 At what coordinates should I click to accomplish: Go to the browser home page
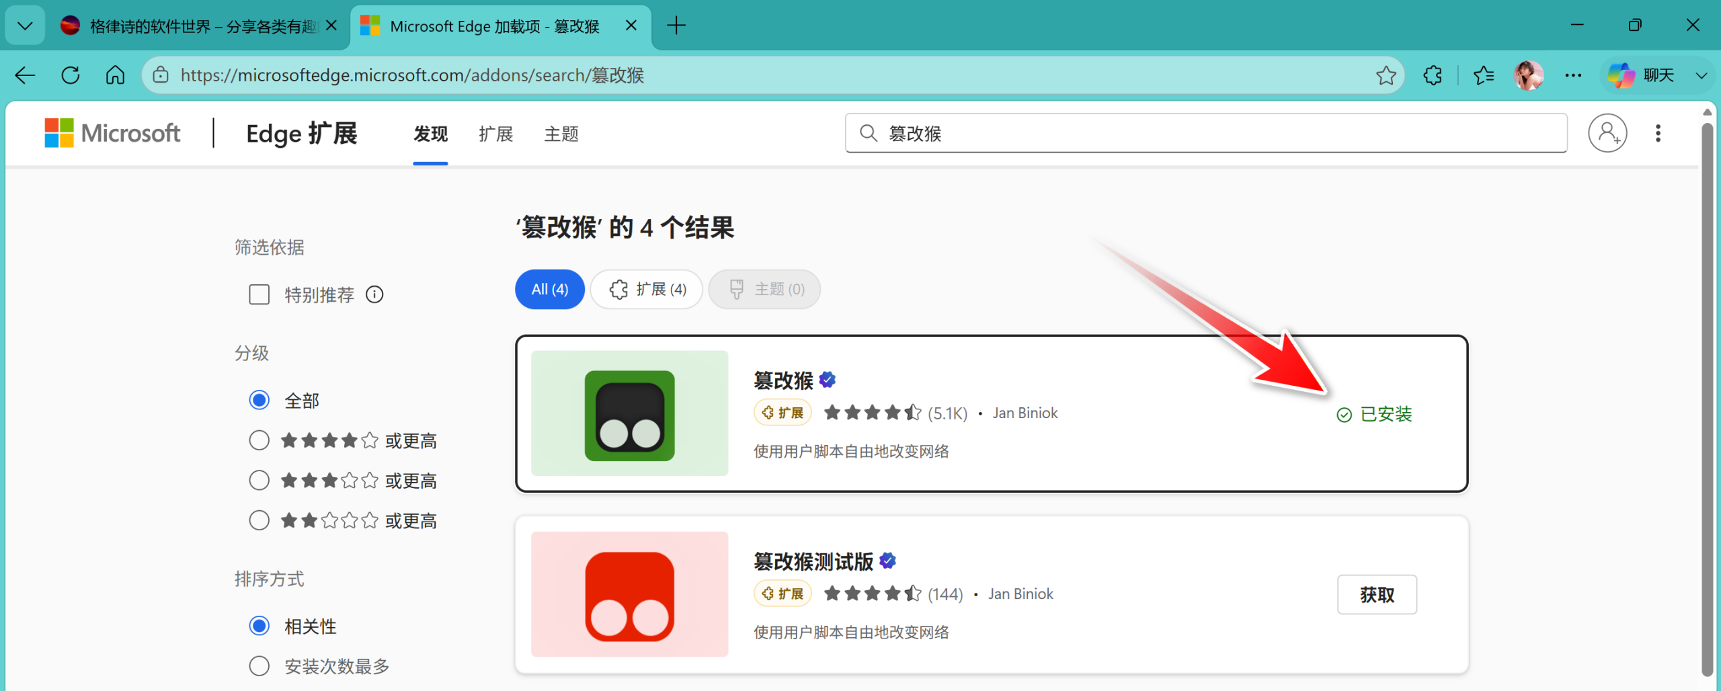click(115, 75)
